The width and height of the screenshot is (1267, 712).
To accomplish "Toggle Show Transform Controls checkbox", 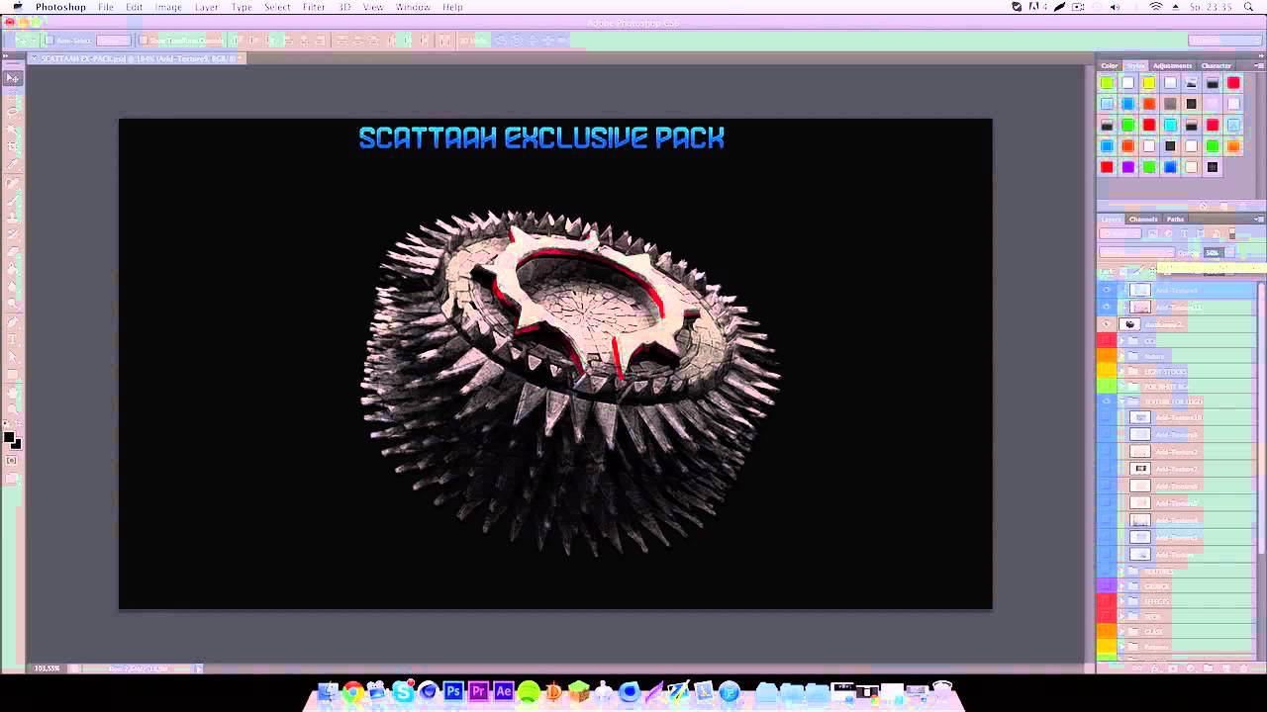I will 144,41.
